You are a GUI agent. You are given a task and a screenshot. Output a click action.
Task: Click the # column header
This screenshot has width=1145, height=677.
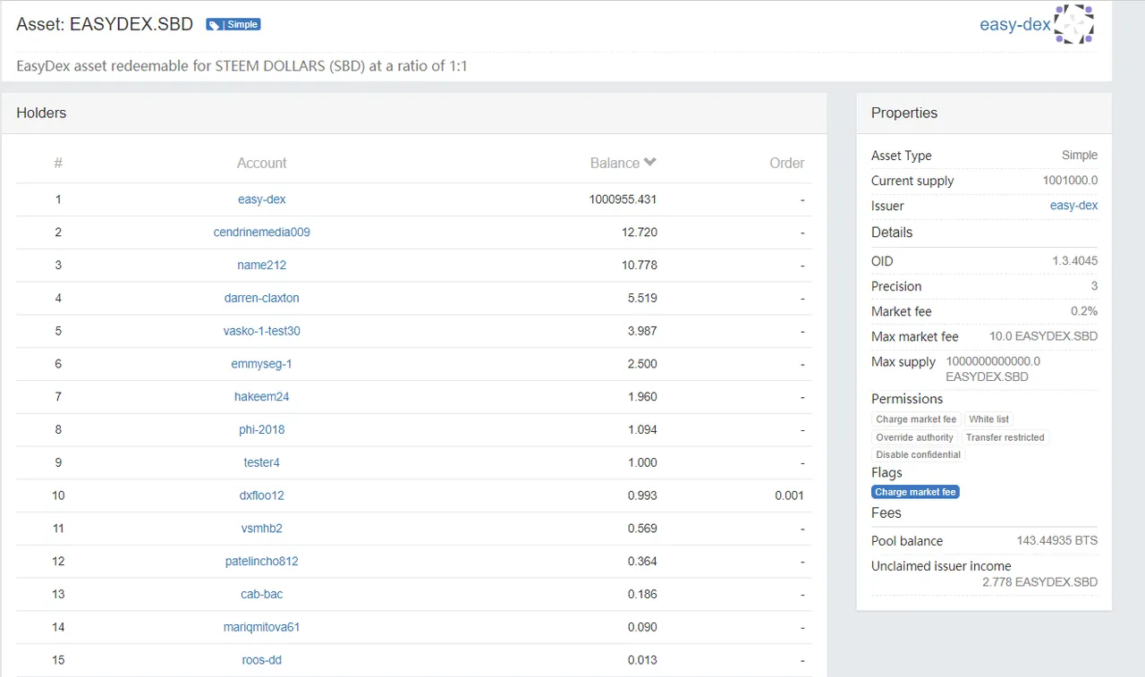[58, 163]
